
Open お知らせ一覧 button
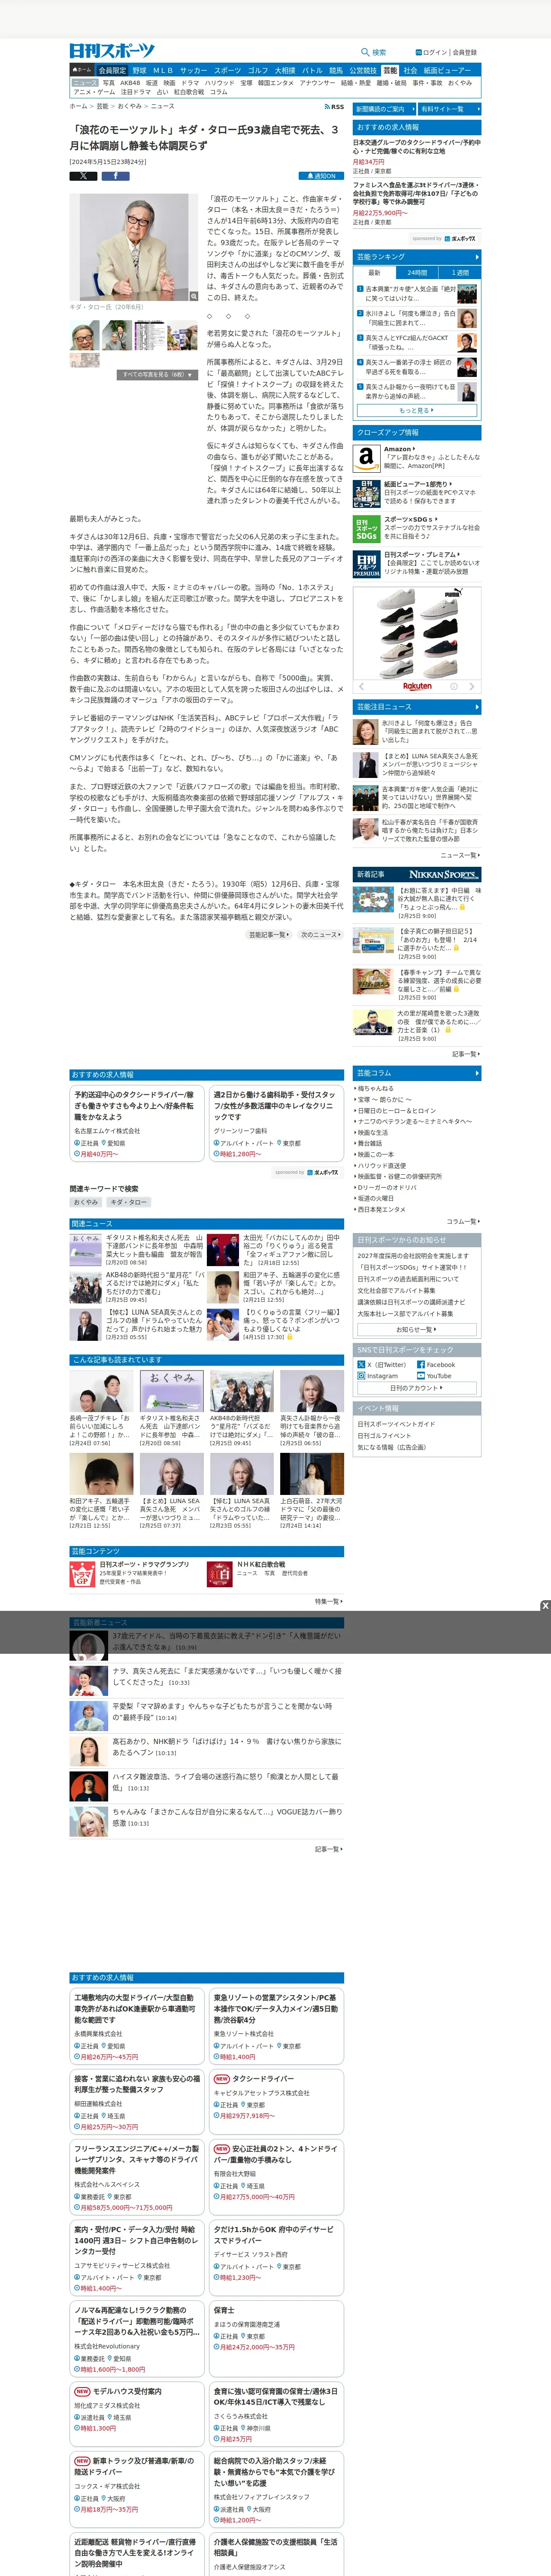[x=417, y=1330]
